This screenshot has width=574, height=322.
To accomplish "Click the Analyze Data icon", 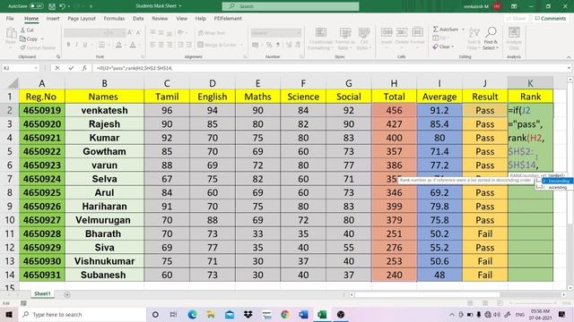I will point(514,33).
